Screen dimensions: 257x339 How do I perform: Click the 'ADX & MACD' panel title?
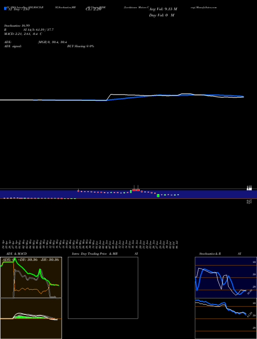[16, 254]
